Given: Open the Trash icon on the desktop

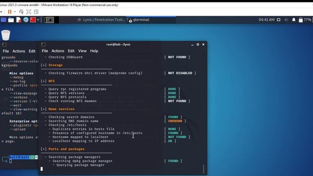Looking at the screenshot, I should tap(5, 35).
